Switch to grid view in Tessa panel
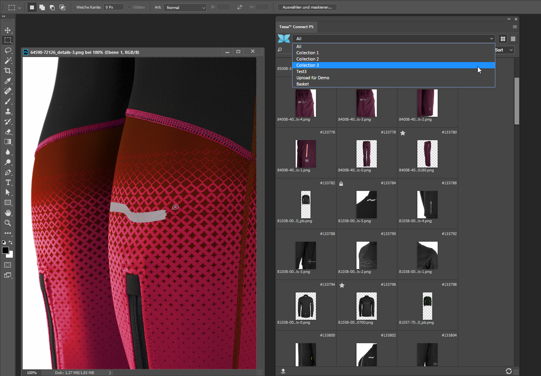Screen dimensions: 541x376 click(x=503, y=39)
